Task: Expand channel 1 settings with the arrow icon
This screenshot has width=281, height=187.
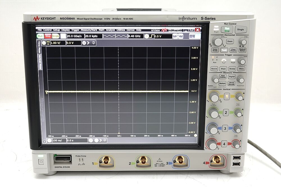Action: (88, 43)
